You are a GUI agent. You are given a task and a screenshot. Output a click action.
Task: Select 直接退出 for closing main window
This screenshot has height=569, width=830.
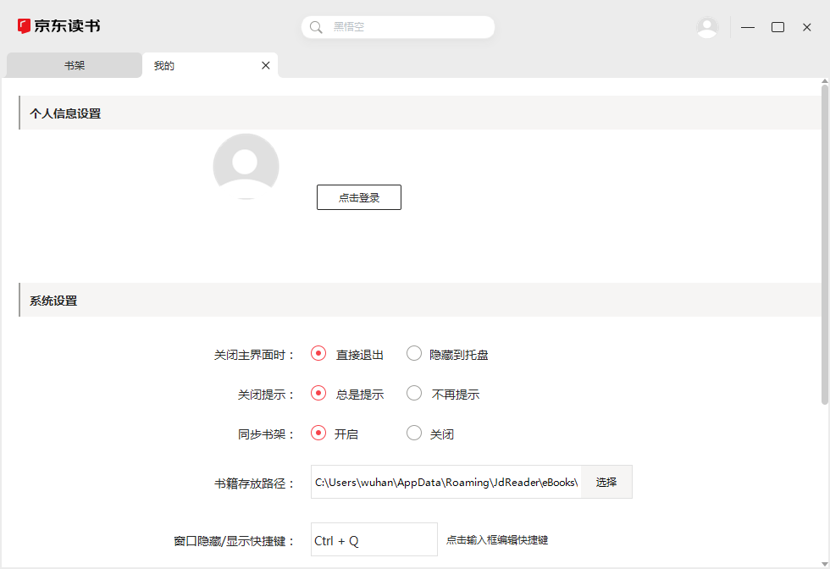(x=318, y=353)
